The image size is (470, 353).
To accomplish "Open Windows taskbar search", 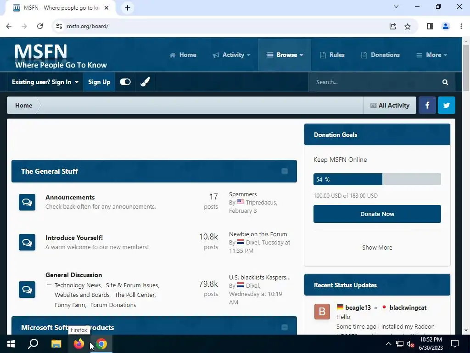I will pos(33,344).
